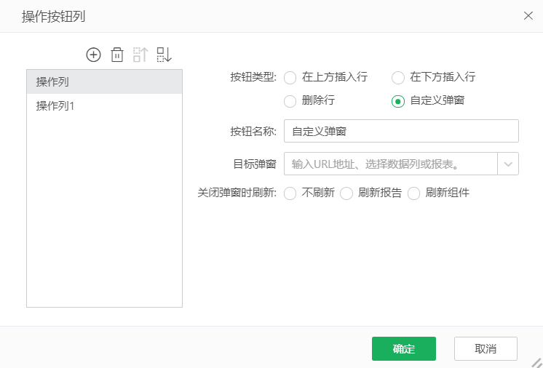
Task: Choose the 刷新报告 radio option
Action: 346,193
